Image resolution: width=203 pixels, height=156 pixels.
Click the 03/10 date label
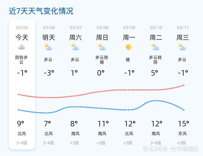pyautogui.click(x=156, y=28)
